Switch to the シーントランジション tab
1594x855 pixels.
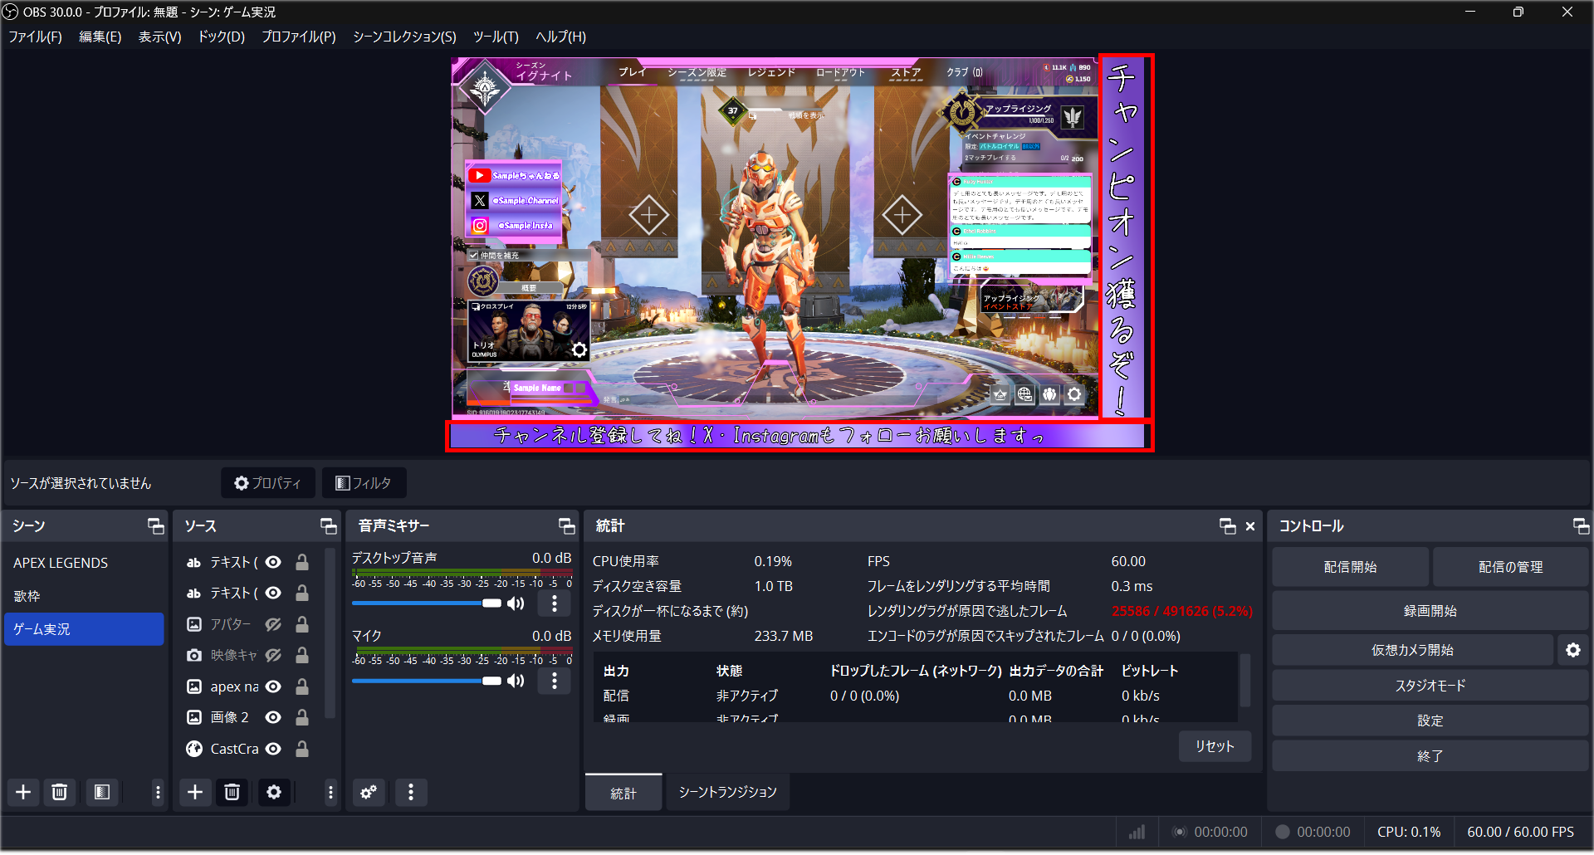[x=726, y=792]
